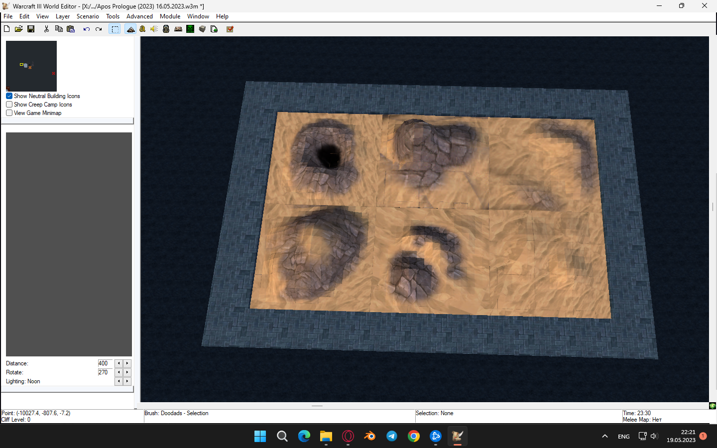Open Windows Search from the taskbar
This screenshot has height=448, width=717.
[282, 436]
